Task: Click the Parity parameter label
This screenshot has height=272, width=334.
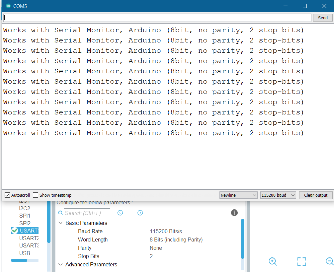Action: pos(85,248)
